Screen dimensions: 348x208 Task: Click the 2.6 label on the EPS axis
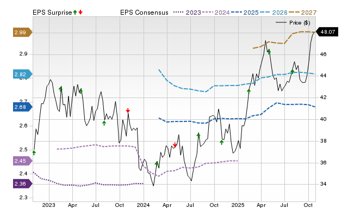23,126
